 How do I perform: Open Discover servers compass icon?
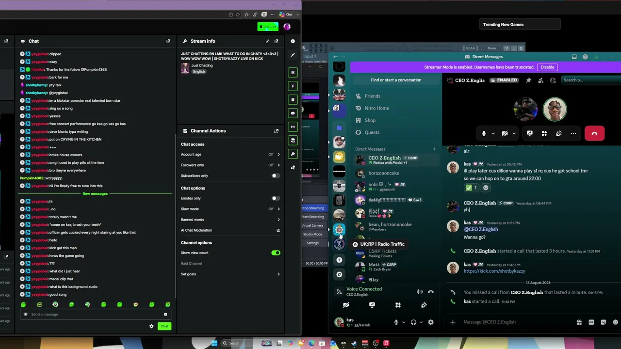click(339, 274)
